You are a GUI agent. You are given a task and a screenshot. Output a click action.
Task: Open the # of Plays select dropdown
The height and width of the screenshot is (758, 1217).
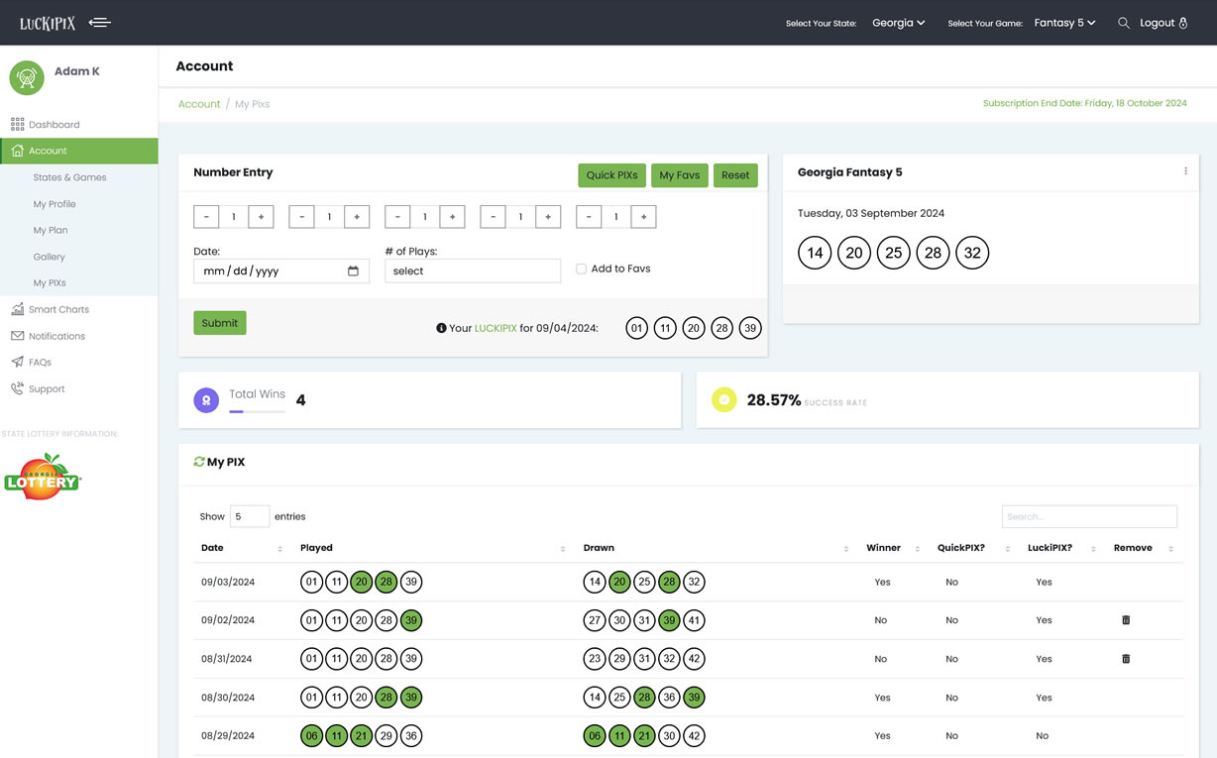click(473, 271)
